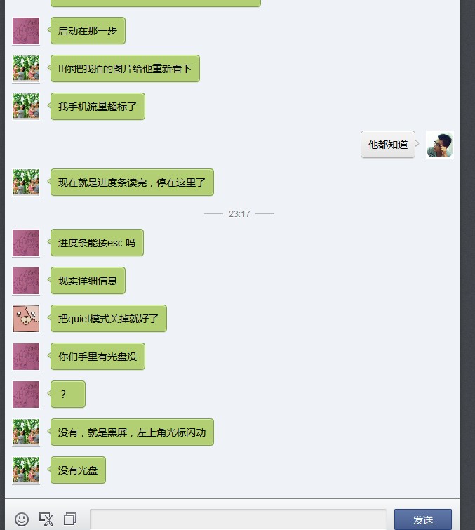Click the 进度条能按esc 吗 message bubble
The width and height of the screenshot is (475, 530).
97,243
